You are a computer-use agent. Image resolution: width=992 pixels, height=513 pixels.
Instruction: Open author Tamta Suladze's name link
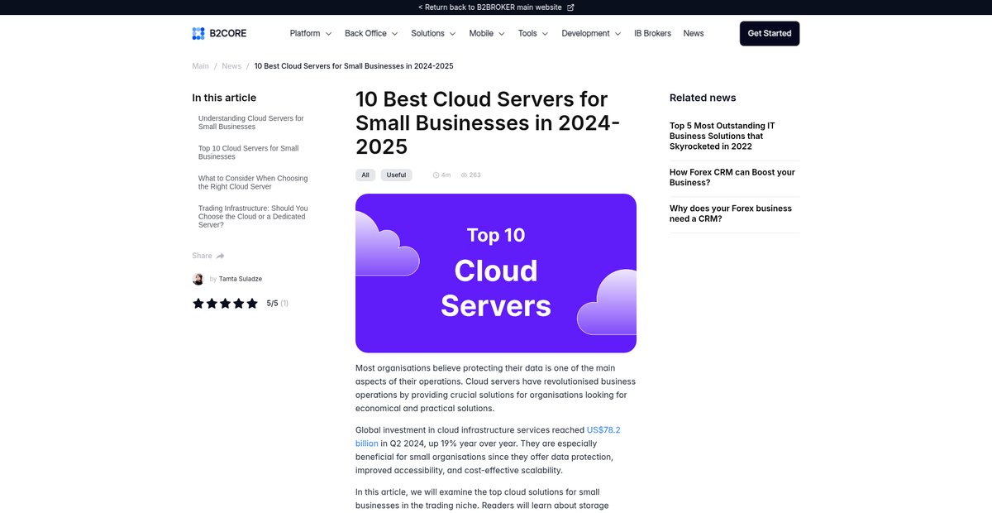241,279
